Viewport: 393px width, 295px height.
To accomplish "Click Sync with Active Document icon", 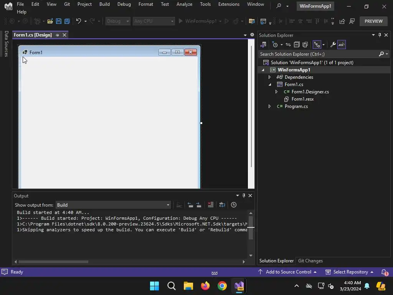I will (288, 45).
